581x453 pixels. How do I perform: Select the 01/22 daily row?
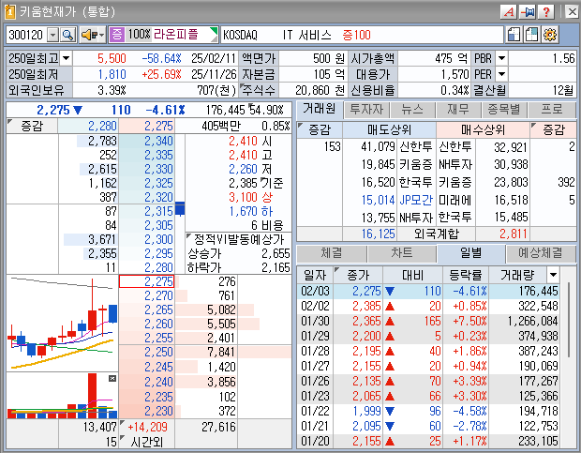coord(429,411)
